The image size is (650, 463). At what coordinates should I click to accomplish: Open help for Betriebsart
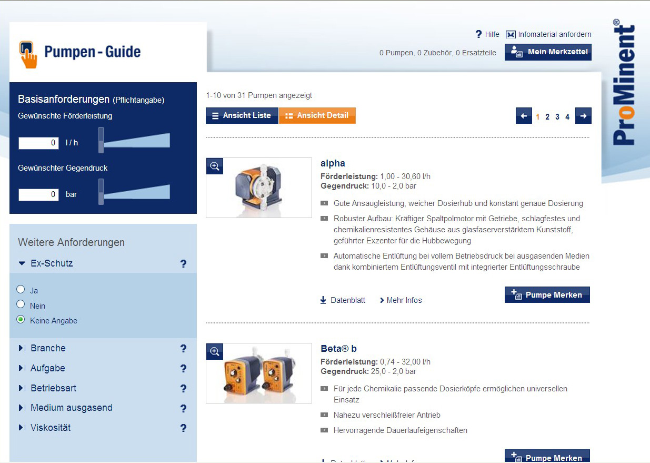(x=183, y=389)
